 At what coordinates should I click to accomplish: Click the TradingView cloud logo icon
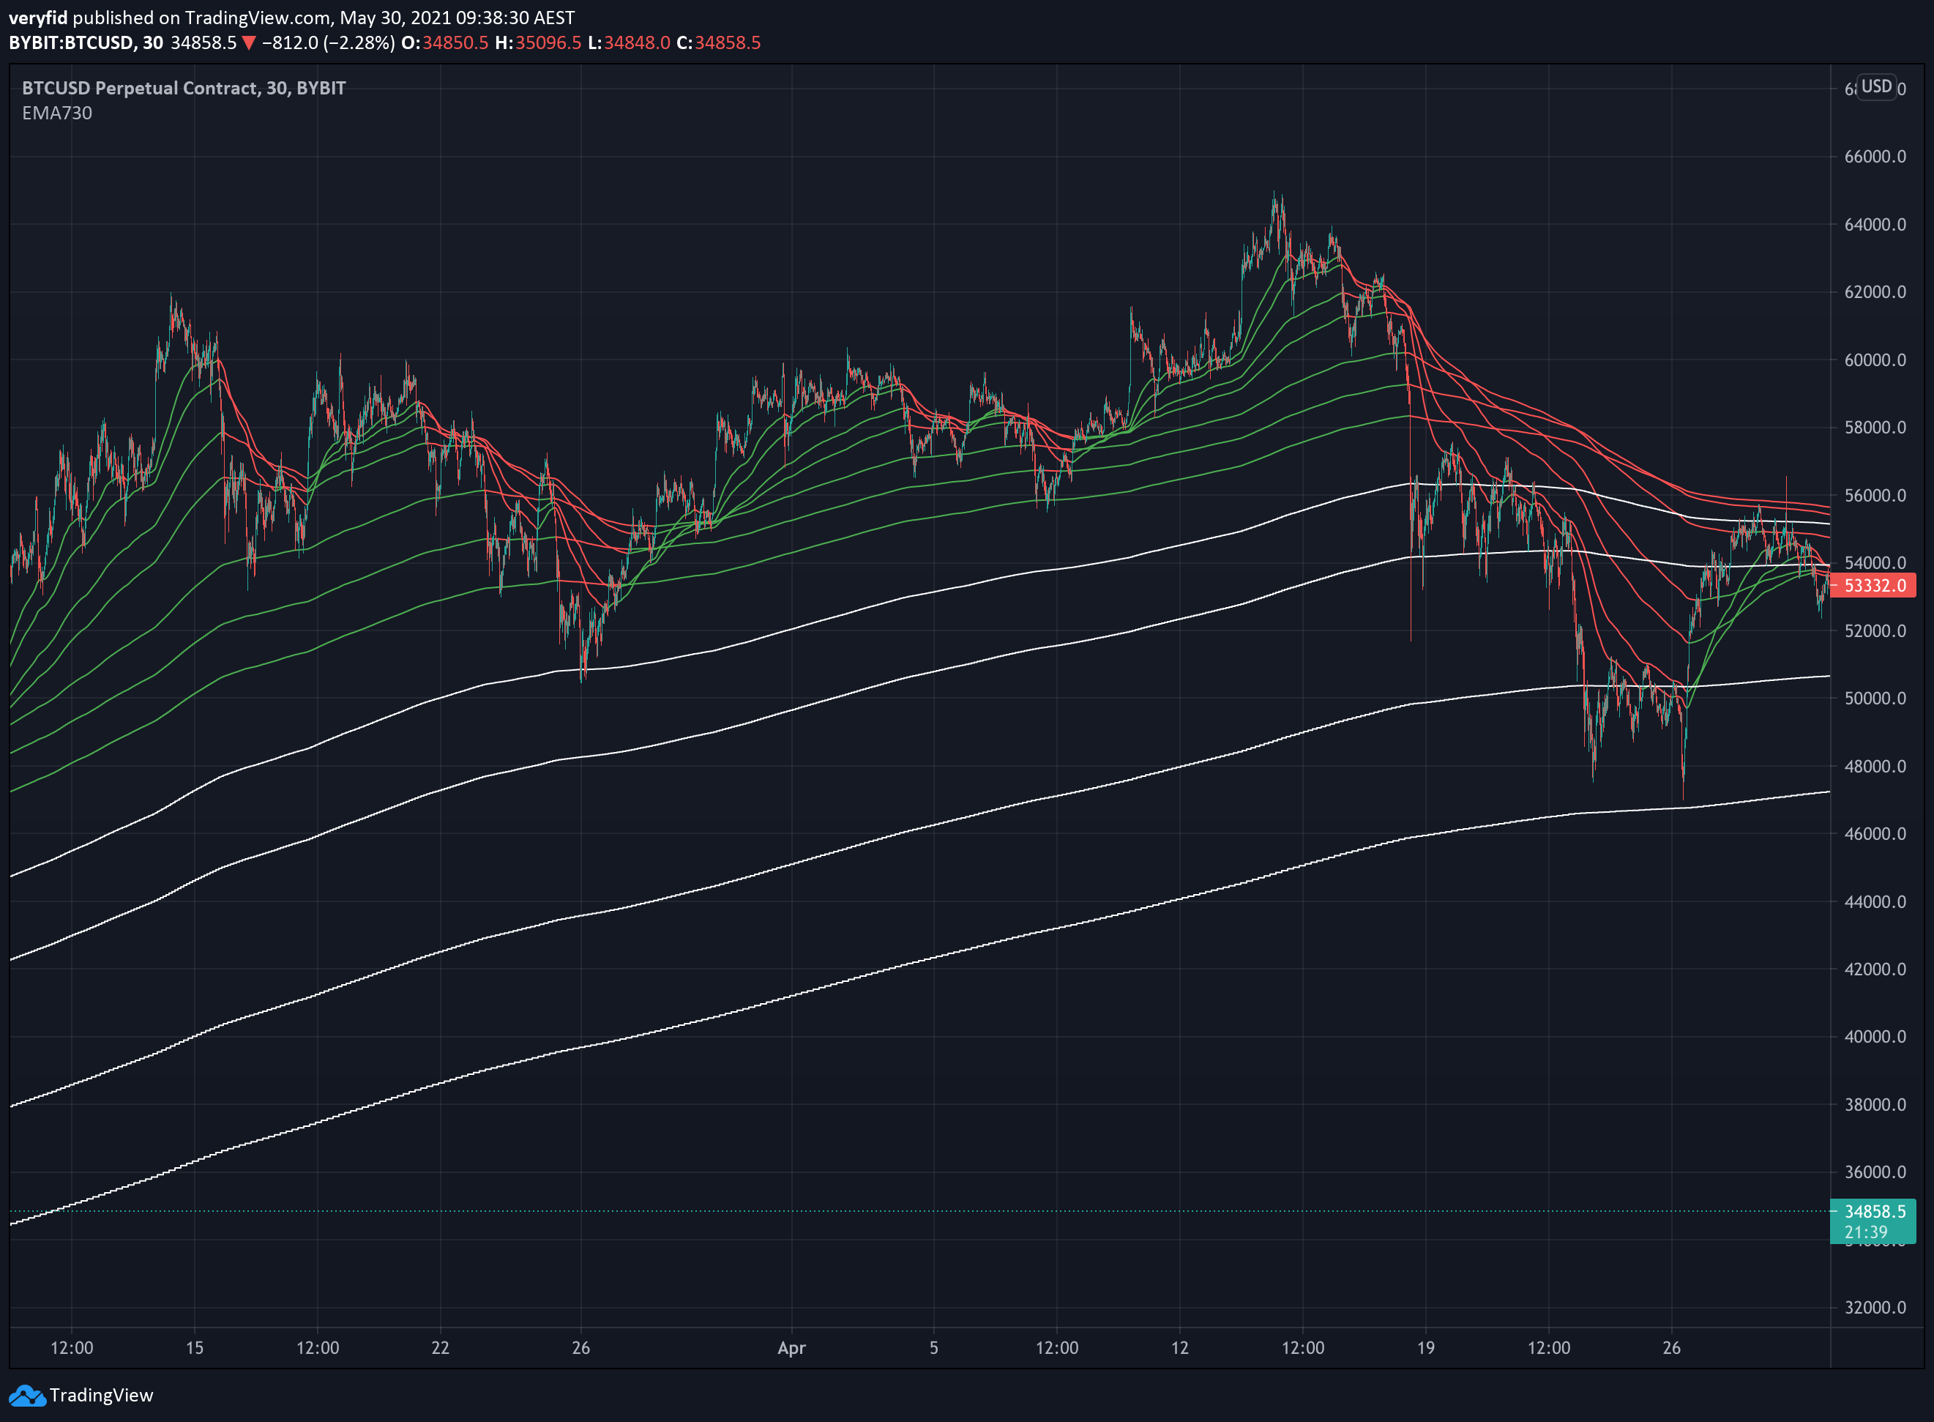tap(26, 1396)
